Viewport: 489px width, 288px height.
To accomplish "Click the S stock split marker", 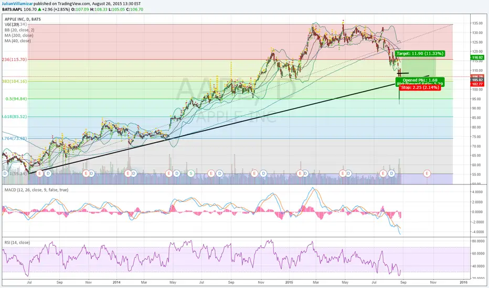I will 191,173.
